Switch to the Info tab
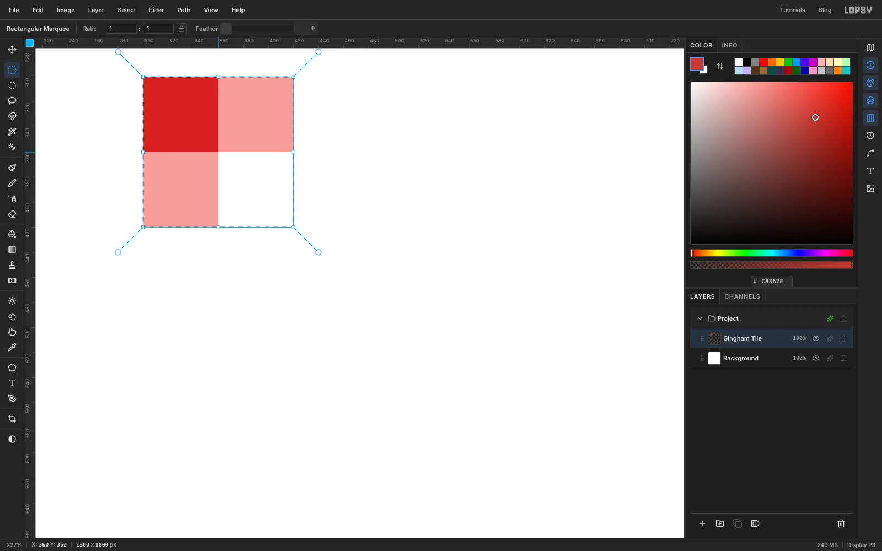Viewport: 882px width, 551px height. pyautogui.click(x=729, y=45)
